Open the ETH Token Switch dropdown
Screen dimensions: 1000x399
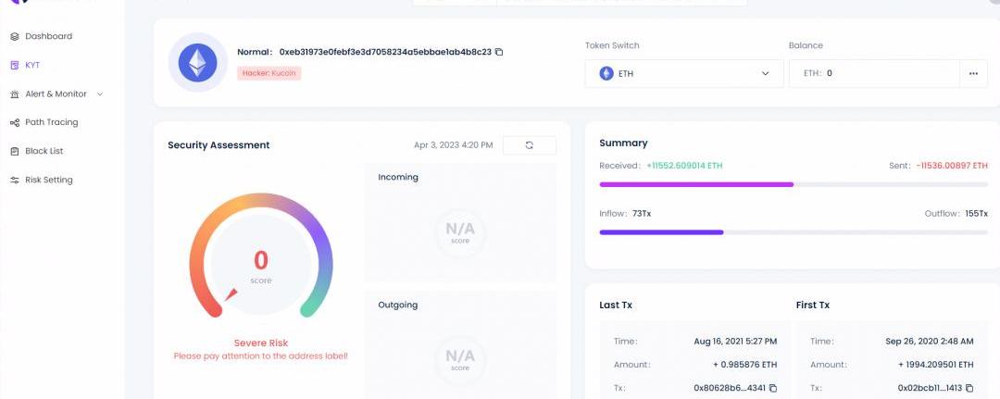click(684, 73)
